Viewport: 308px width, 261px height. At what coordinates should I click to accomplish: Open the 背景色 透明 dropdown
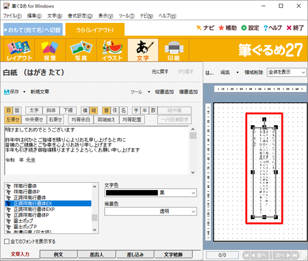193,211
